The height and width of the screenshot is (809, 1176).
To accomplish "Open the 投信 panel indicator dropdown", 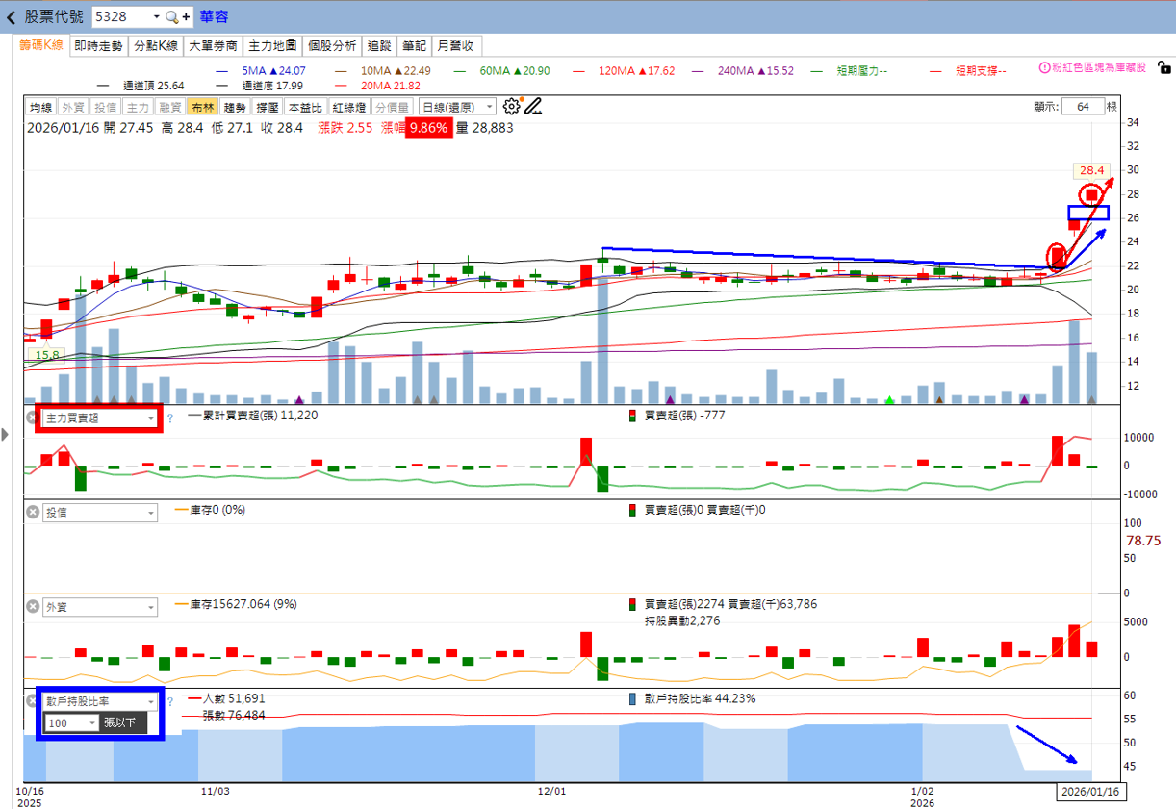I will (x=99, y=513).
